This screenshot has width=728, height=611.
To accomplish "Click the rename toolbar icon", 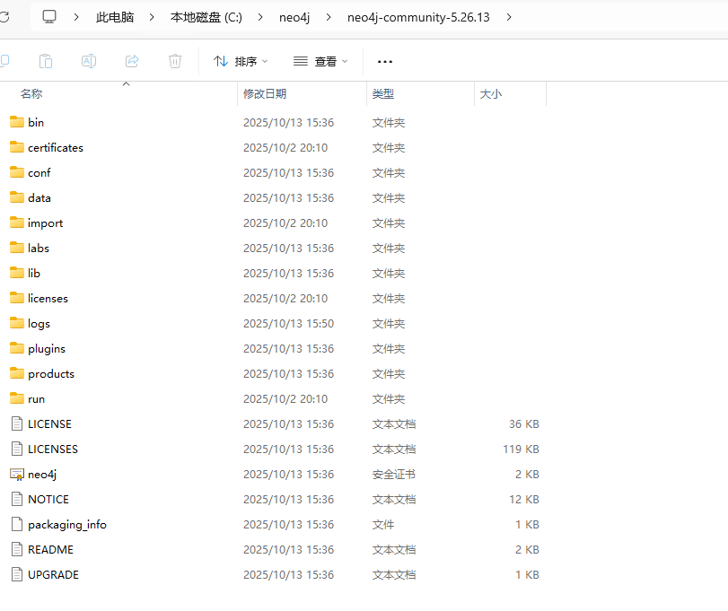I will pos(89,61).
